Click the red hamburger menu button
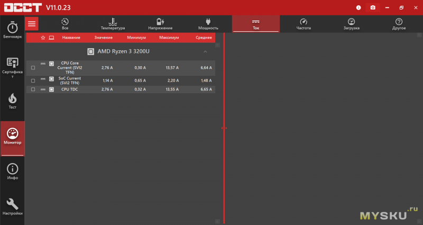423x225 pixels. coord(32,24)
